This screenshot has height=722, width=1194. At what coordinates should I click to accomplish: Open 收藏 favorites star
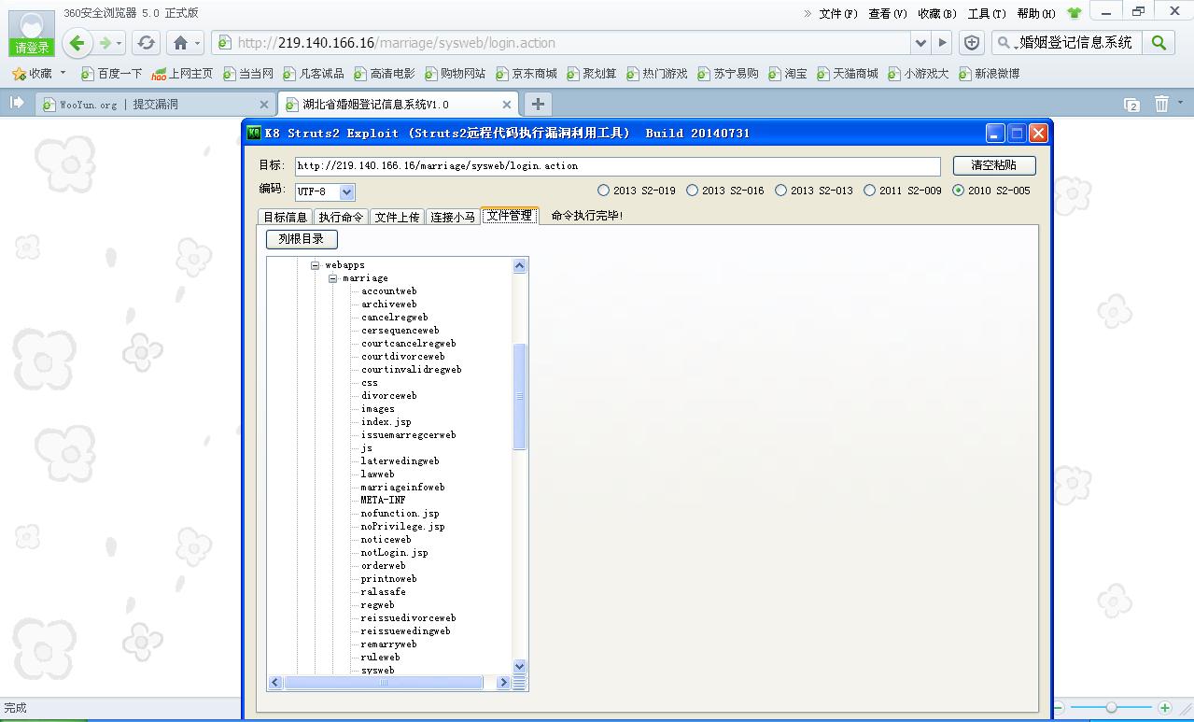[32, 73]
